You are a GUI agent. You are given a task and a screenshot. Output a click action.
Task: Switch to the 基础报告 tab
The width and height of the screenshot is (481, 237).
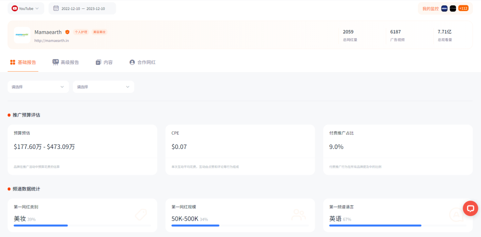(x=23, y=62)
